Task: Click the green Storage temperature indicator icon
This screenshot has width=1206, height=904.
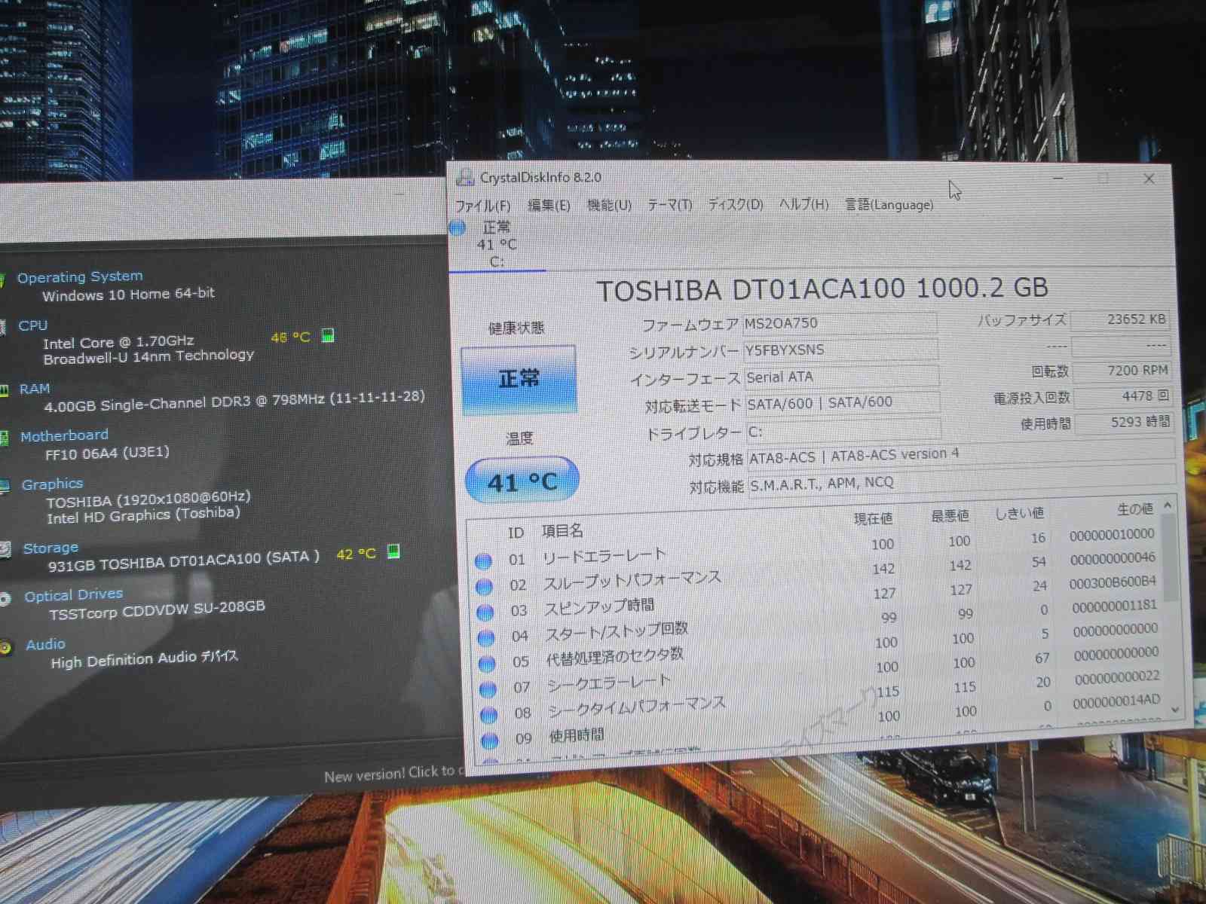Action: (x=393, y=552)
